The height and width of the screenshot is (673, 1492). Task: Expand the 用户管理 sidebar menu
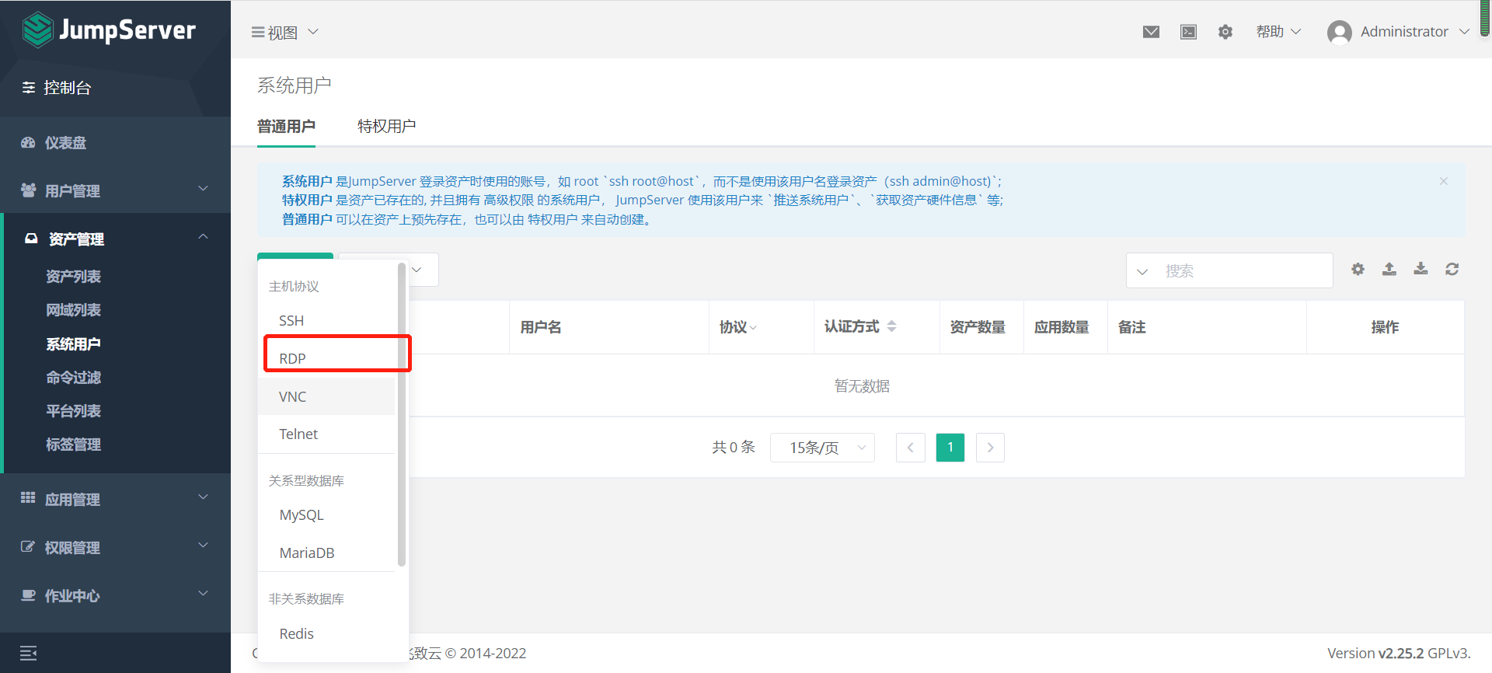click(x=115, y=190)
